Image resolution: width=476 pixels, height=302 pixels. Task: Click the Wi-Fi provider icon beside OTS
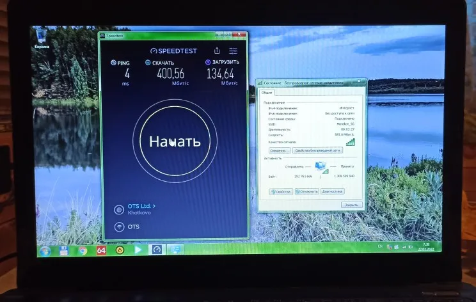click(x=119, y=226)
